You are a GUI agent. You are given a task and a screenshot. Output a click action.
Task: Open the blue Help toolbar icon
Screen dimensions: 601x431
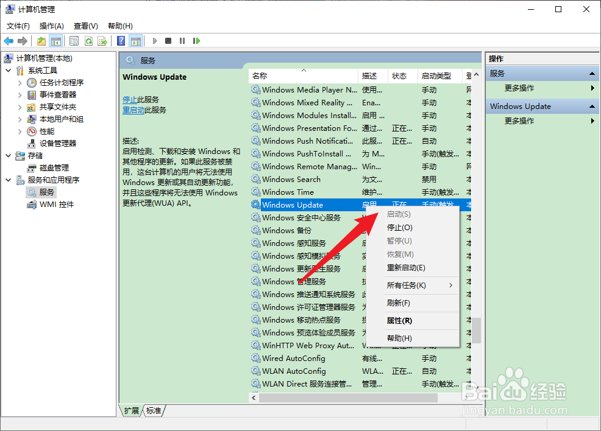click(121, 41)
